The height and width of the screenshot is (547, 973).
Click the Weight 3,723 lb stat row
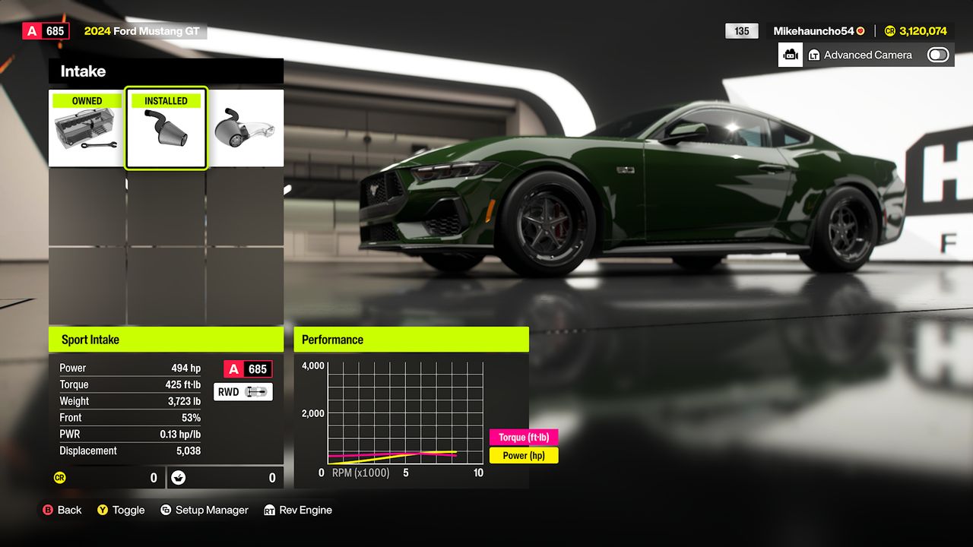tap(130, 401)
